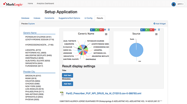This screenshot has height=104, width=187.
Task: Go to Home in the navbar
Action: pos(30,3)
